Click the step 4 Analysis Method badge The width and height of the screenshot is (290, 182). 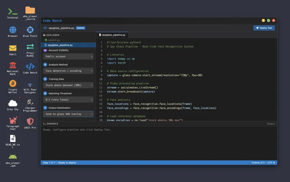45,65
